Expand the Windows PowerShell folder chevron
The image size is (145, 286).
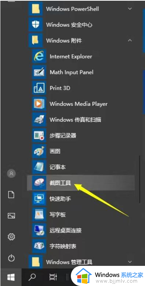tap(130, 9)
